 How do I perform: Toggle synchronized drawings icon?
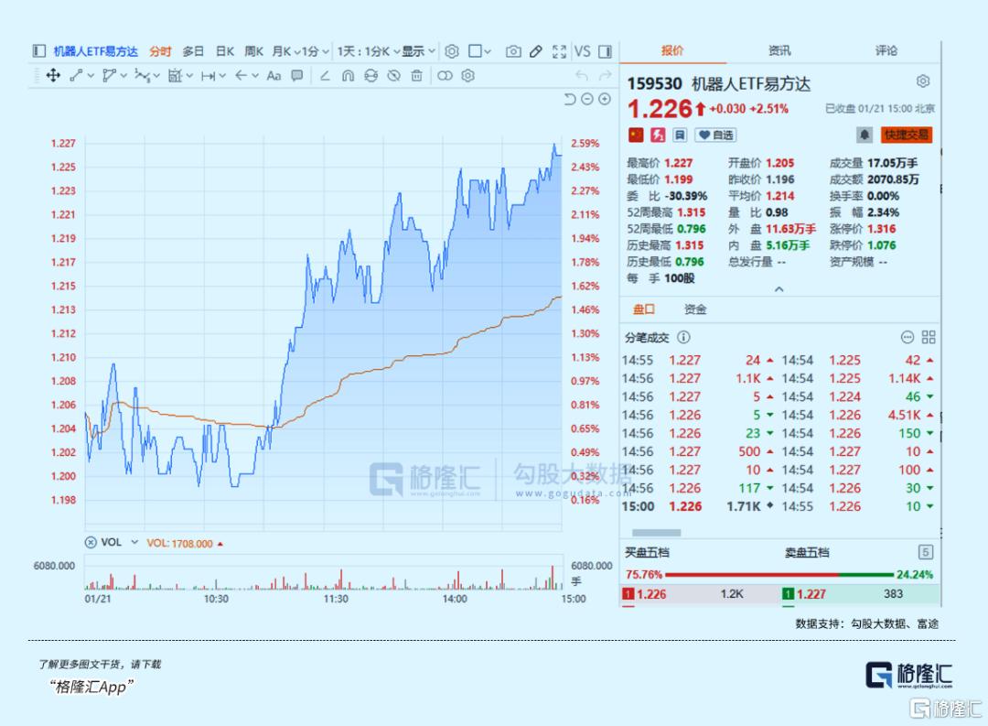pyautogui.click(x=371, y=76)
